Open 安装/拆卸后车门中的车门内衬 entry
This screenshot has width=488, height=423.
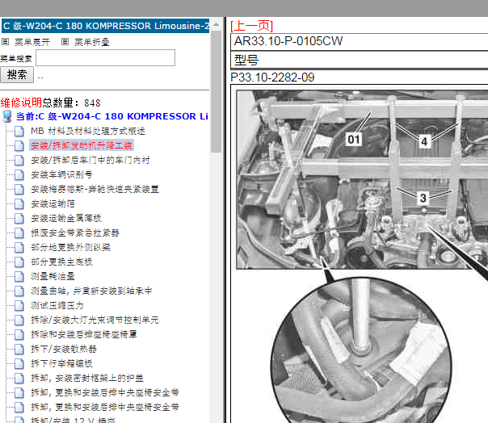click(x=90, y=160)
